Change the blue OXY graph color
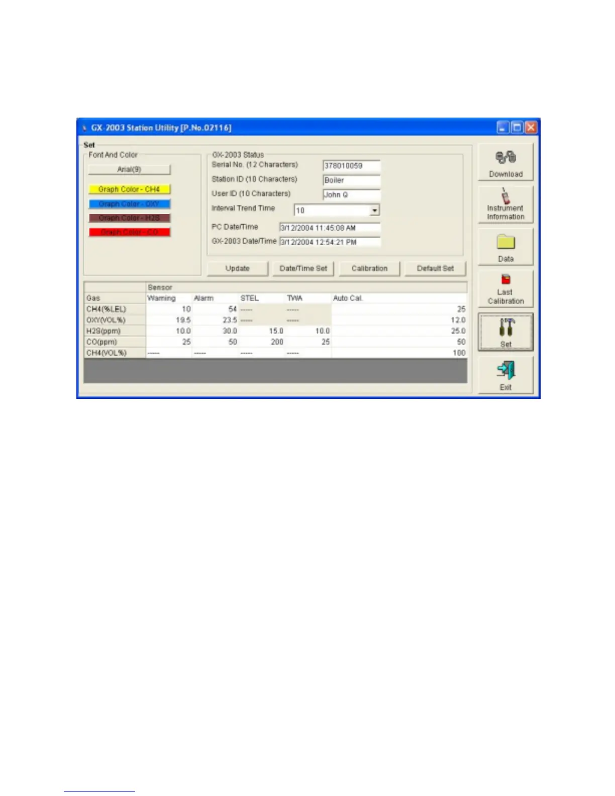Viewport: 615px width, 796px height. click(130, 204)
